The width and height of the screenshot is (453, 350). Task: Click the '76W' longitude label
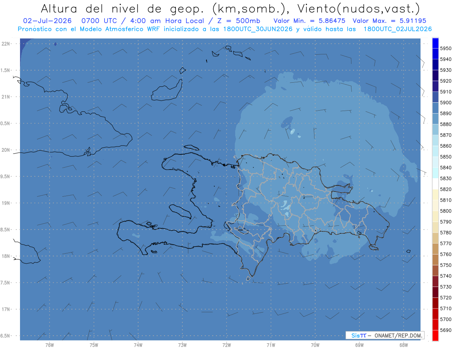click(x=50, y=345)
